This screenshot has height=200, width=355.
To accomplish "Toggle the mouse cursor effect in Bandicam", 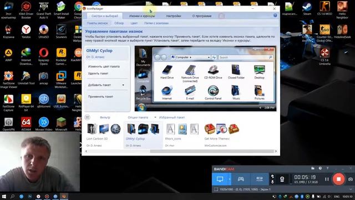I will click(272, 177).
